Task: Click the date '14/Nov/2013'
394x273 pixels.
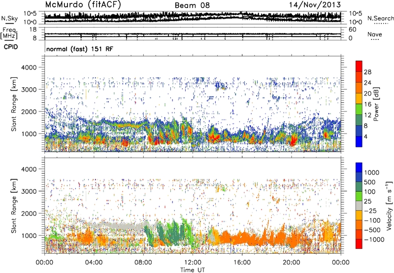Action: (x=315, y=5)
